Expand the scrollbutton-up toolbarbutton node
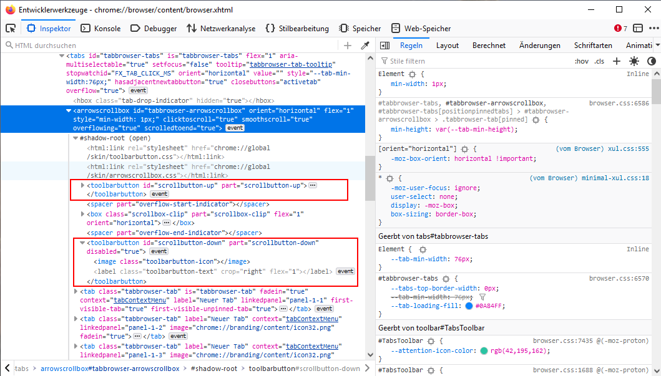The width and height of the screenshot is (661, 376). pyautogui.click(x=83, y=185)
